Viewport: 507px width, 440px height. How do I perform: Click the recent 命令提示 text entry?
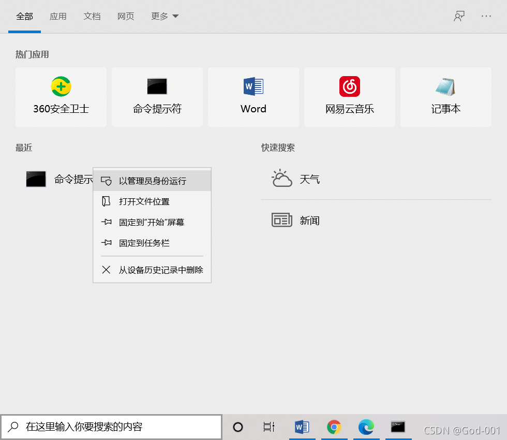click(73, 179)
